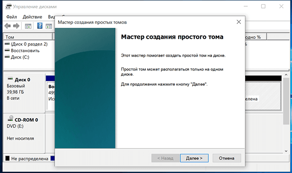
Task: Click the forward arrow toolbar icon
Action: pos(16,26)
